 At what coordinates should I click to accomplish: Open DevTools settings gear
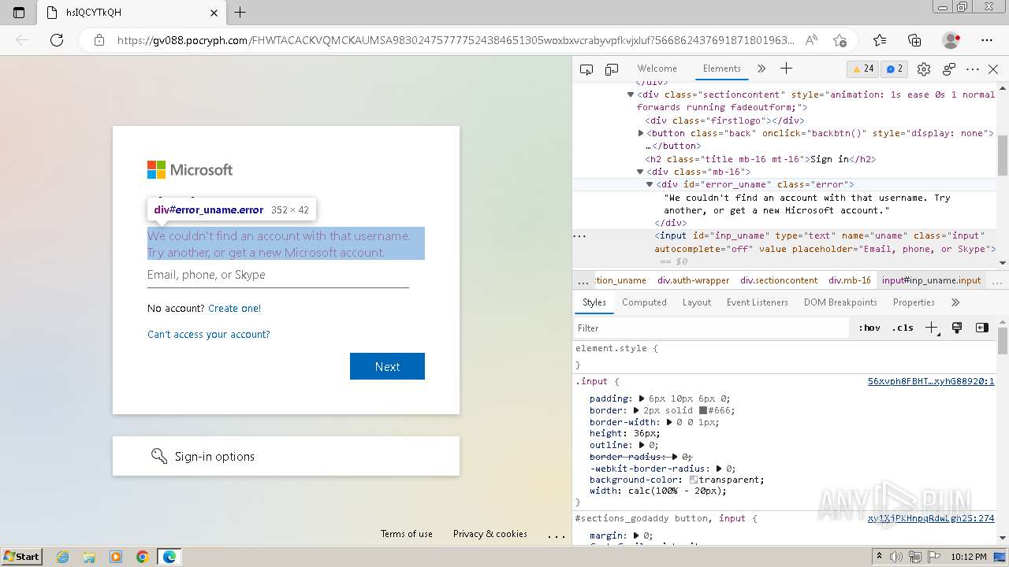(x=924, y=69)
